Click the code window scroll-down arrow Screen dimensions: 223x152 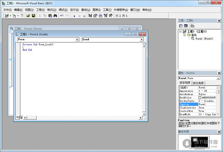point(144,114)
